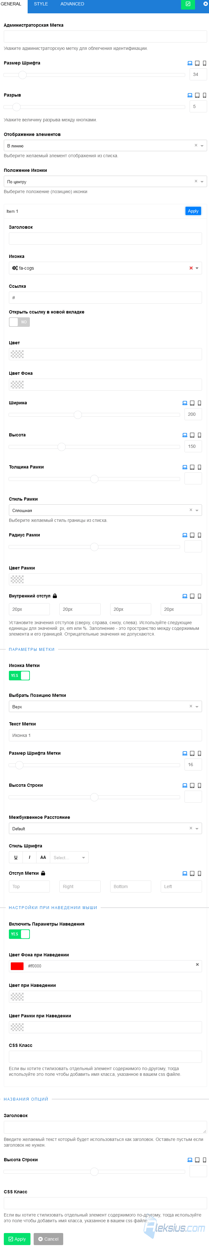Focus the Top field of Отступ Метки
Screen dimensions: 209x1247
click(x=29, y=886)
